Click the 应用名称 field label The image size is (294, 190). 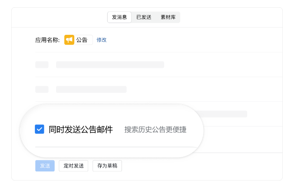click(x=47, y=40)
